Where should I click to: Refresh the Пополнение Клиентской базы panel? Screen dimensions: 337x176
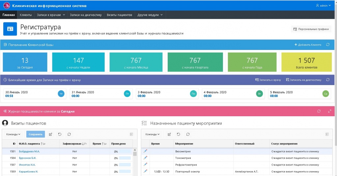click(x=328, y=45)
